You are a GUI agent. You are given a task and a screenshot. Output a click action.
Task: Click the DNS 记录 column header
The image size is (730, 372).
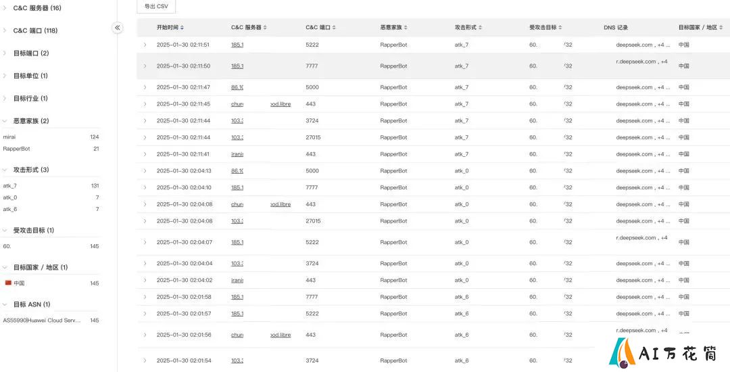click(x=616, y=28)
